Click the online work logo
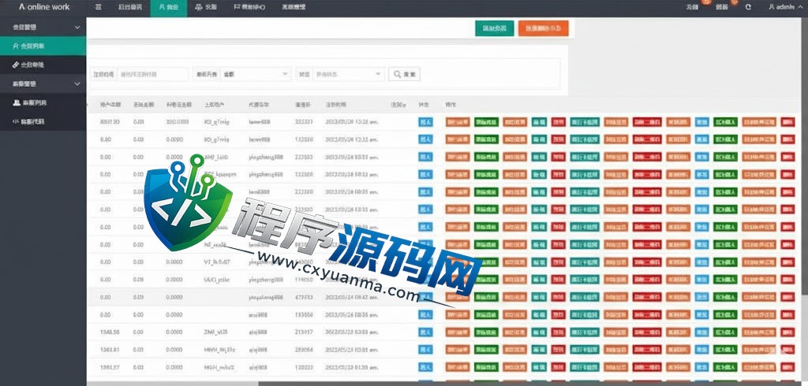 [44, 7]
